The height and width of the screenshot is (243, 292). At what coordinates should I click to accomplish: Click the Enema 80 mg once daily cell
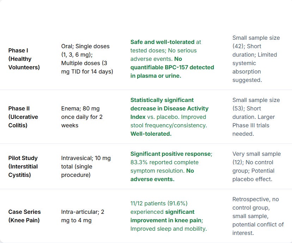(82, 117)
